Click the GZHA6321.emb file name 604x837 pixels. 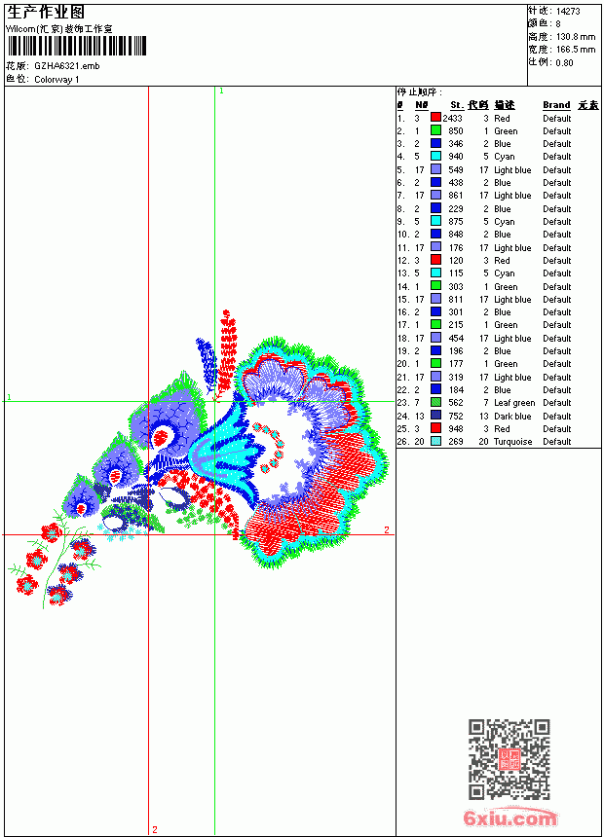(67, 65)
